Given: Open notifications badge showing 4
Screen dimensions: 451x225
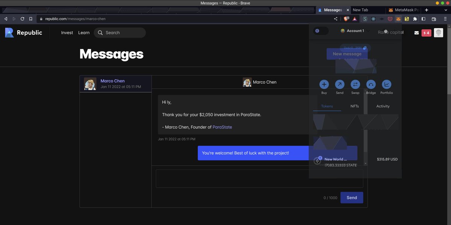Looking at the screenshot, I should click(426, 33).
